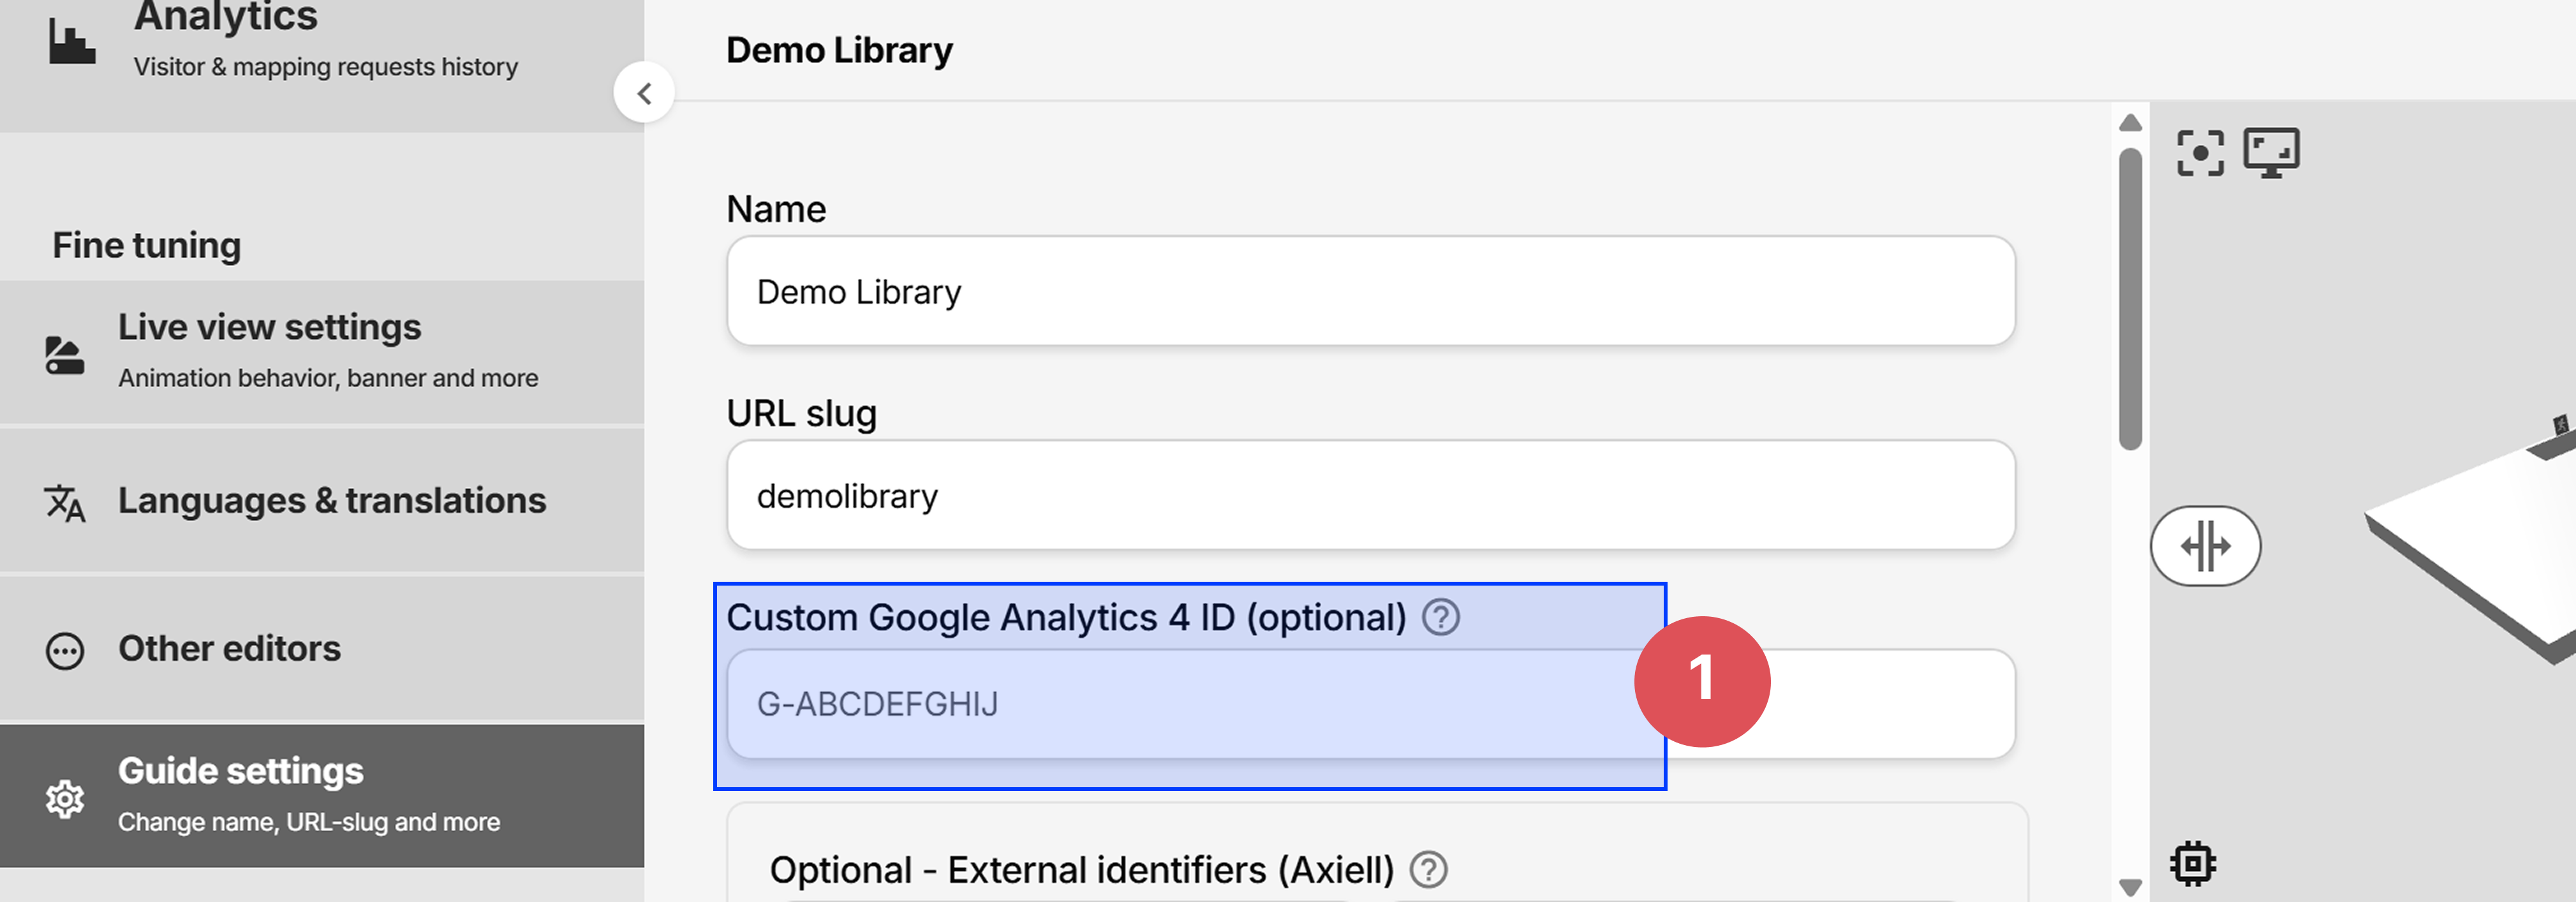
Task: Click the External identifiers question mark icon
Action: pos(1428,869)
